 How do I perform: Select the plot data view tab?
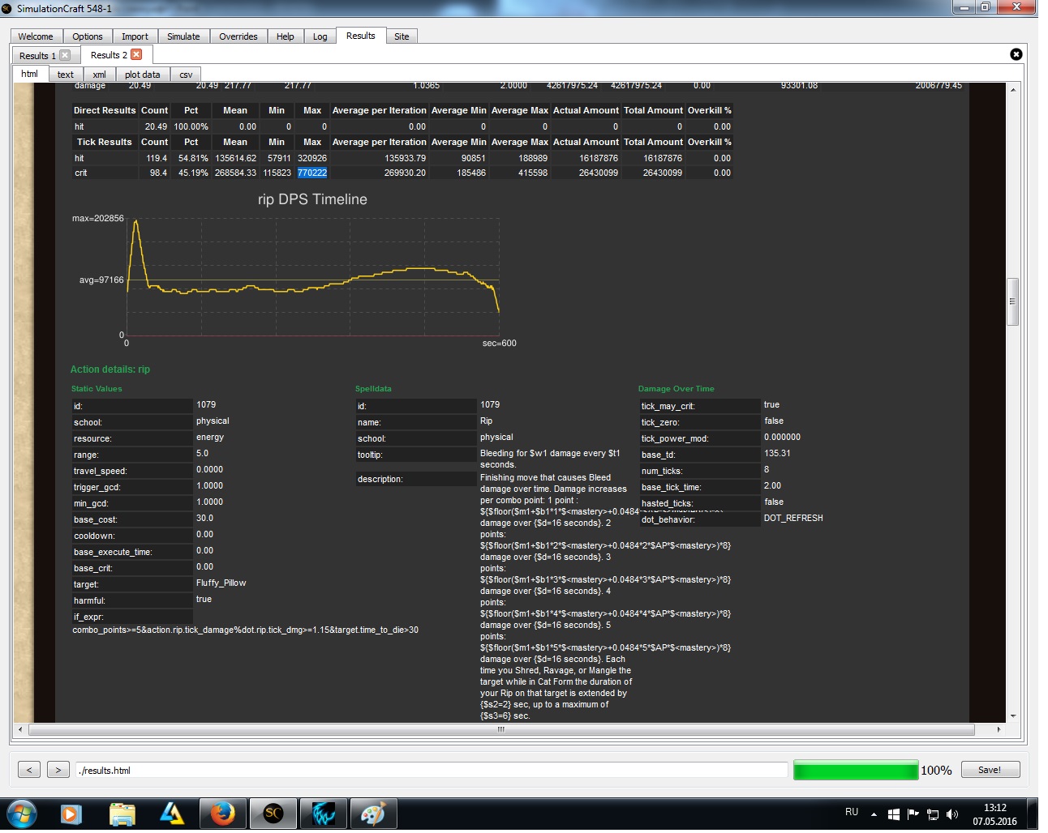tap(142, 75)
